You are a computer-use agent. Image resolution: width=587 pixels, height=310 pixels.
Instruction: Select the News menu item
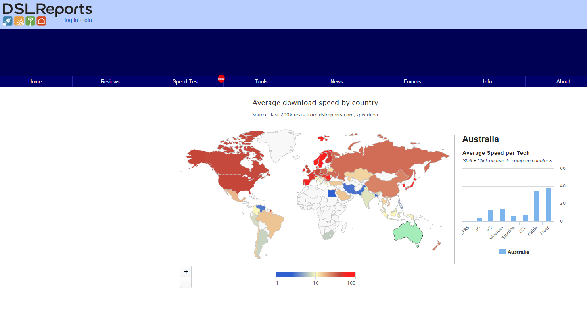coord(337,81)
